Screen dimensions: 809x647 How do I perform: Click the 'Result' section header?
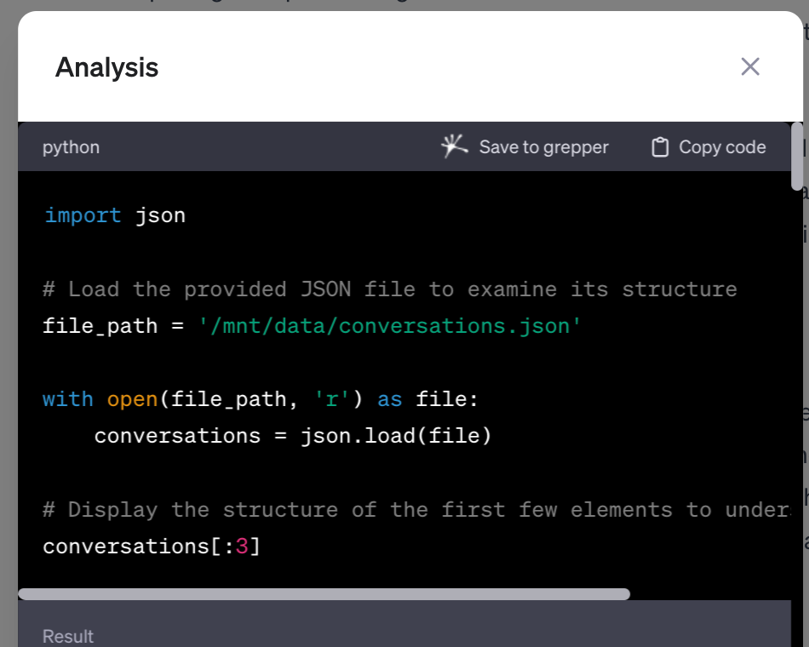pos(68,636)
